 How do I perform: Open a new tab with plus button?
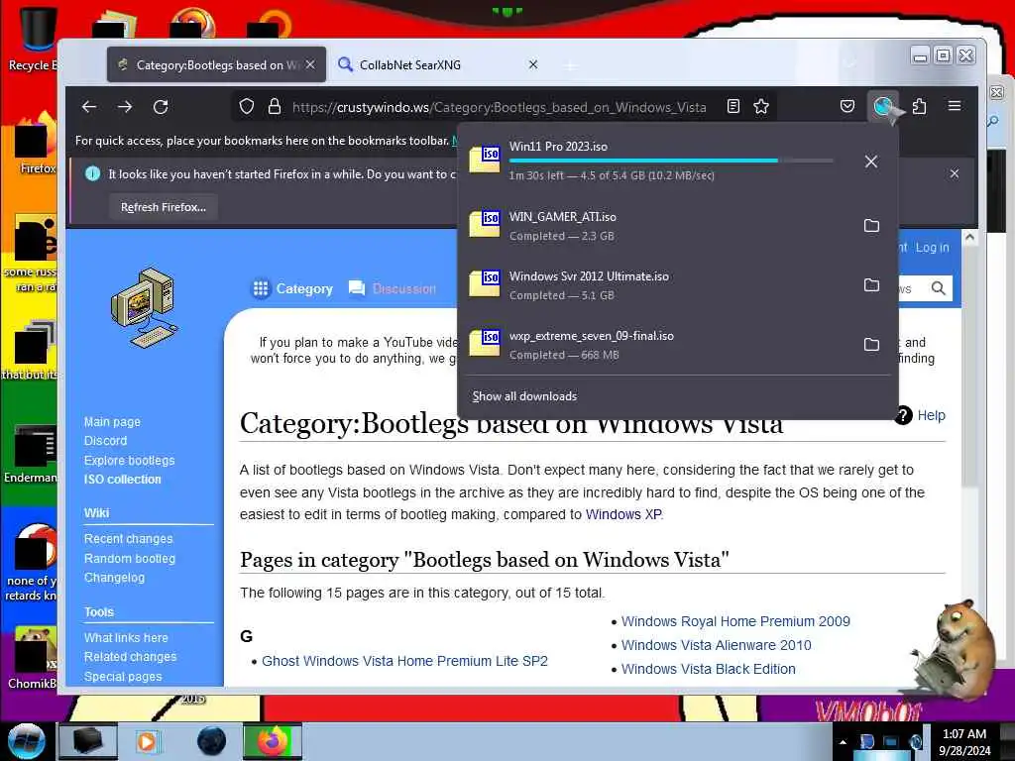(570, 65)
